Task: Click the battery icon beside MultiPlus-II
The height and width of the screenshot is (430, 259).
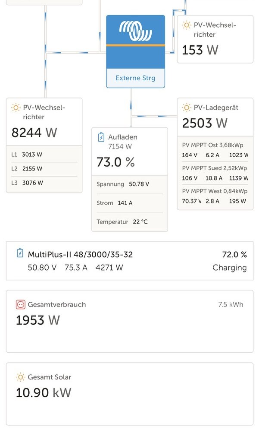Action: click(20, 253)
